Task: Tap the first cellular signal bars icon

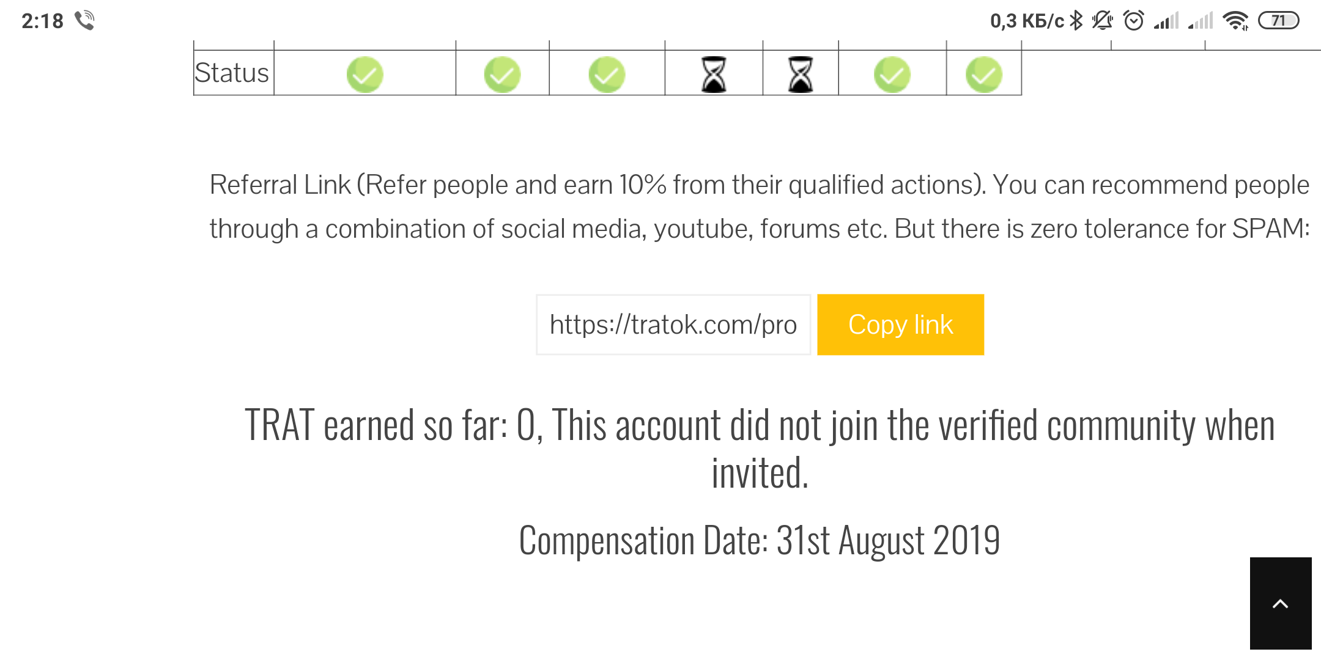Action: pyautogui.click(x=1166, y=21)
